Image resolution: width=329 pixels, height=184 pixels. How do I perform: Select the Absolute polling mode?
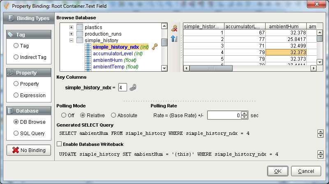tap(114, 115)
